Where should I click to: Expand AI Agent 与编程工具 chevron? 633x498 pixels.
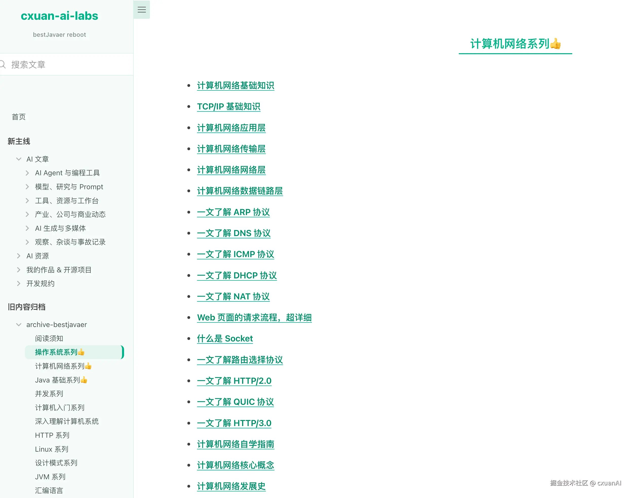click(x=27, y=173)
